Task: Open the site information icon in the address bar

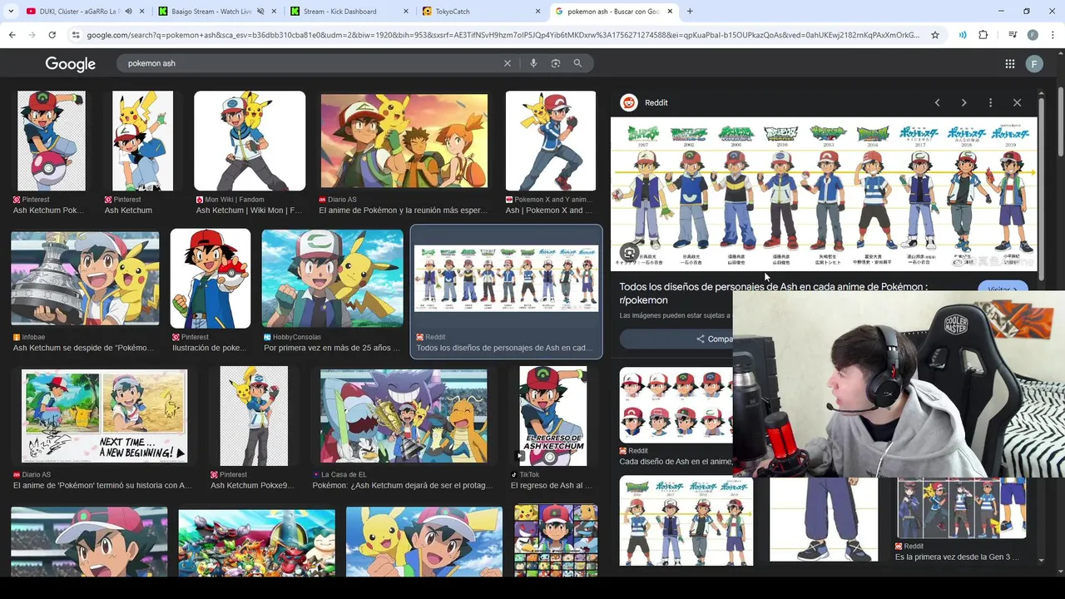Action: coord(76,35)
